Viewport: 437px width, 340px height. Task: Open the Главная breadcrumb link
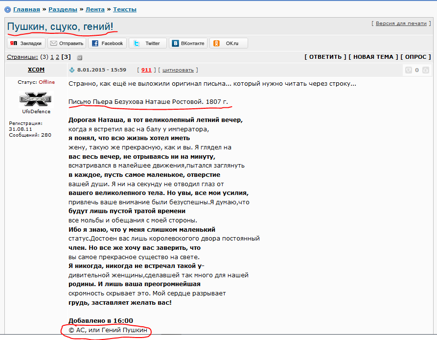(x=26, y=9)
